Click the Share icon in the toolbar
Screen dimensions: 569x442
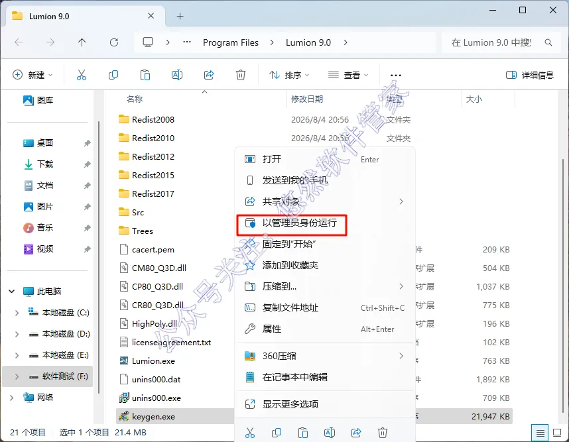coord(209,75)
